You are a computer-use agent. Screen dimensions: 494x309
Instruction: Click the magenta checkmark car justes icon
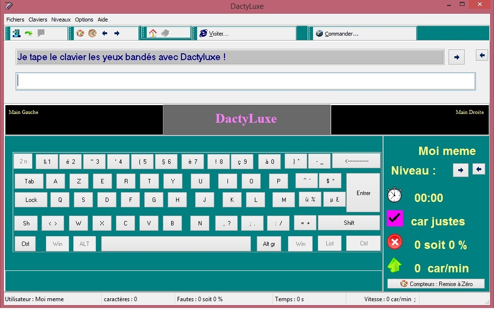395,218
